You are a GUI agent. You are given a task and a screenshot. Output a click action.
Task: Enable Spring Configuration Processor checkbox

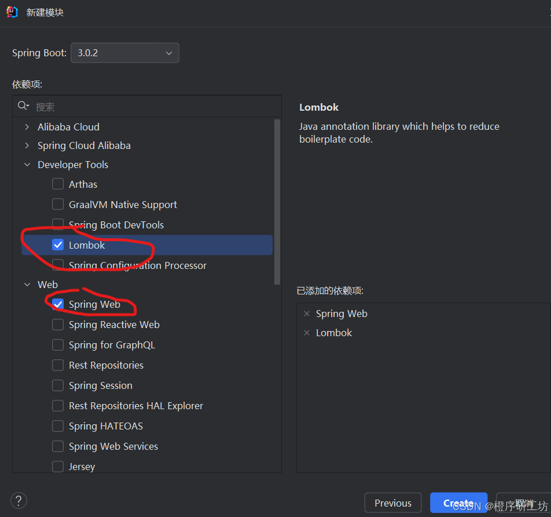(58, 265)
